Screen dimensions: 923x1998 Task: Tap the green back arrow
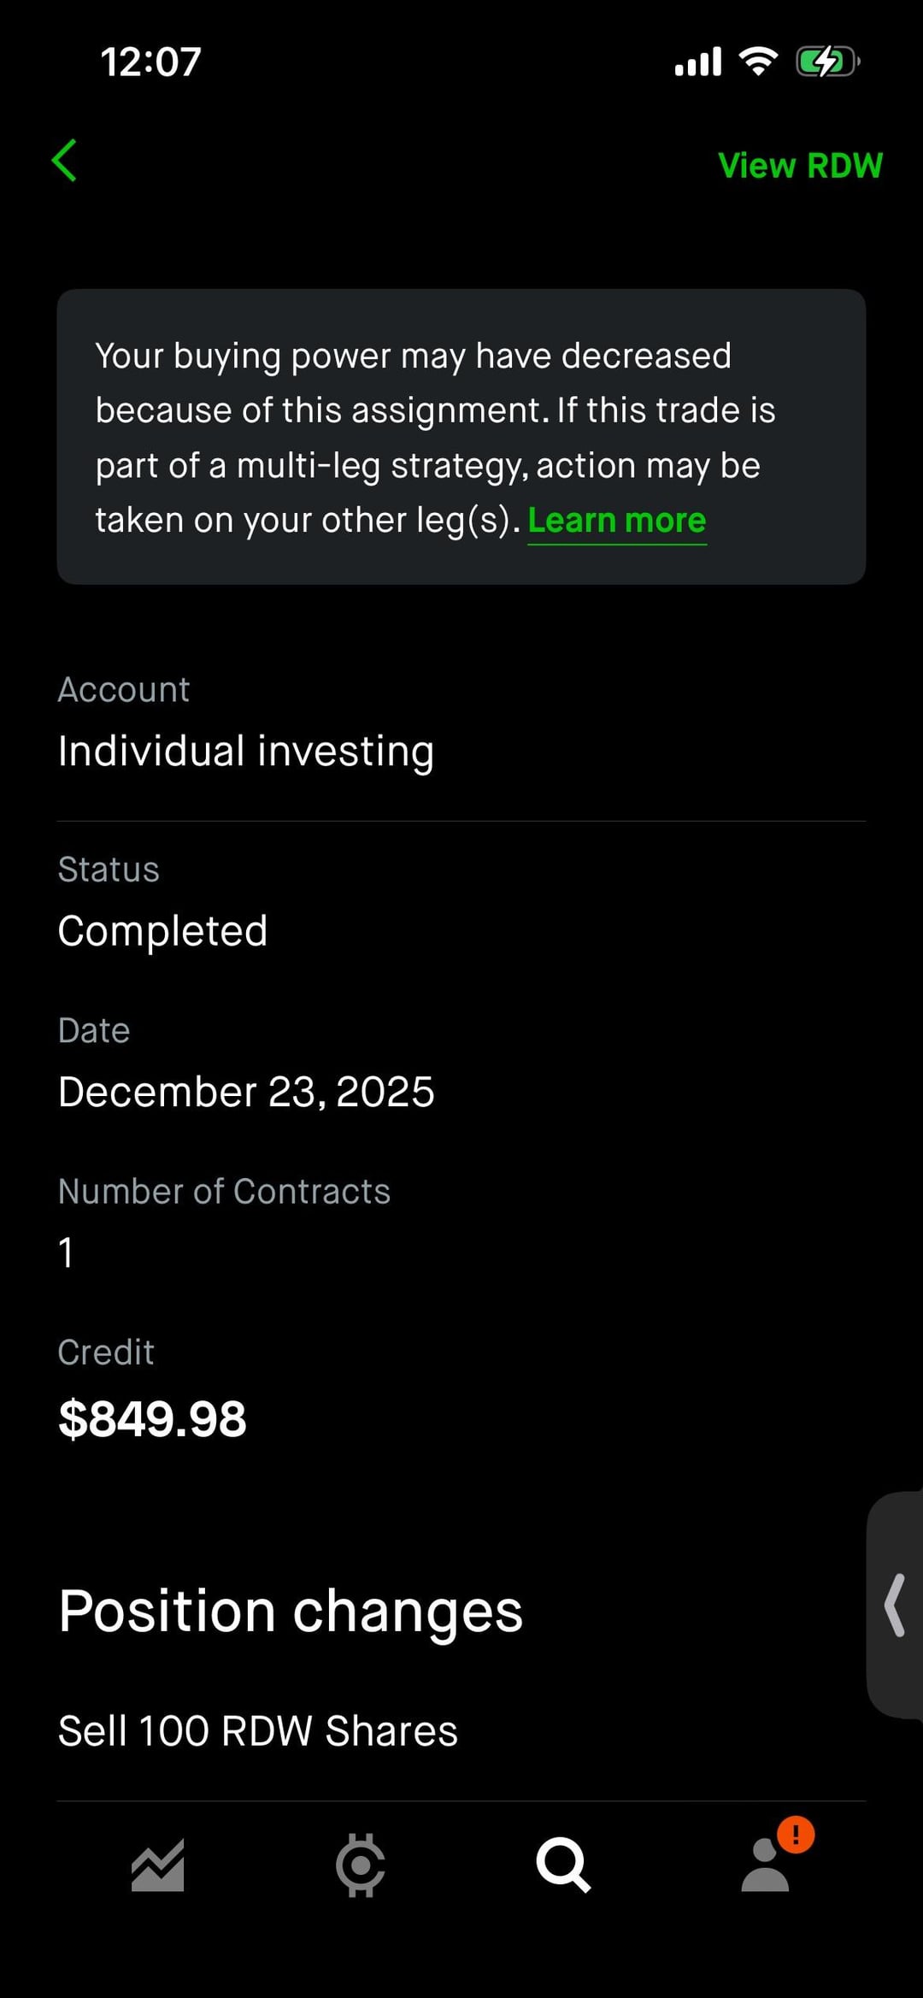[x=65, y=161]
